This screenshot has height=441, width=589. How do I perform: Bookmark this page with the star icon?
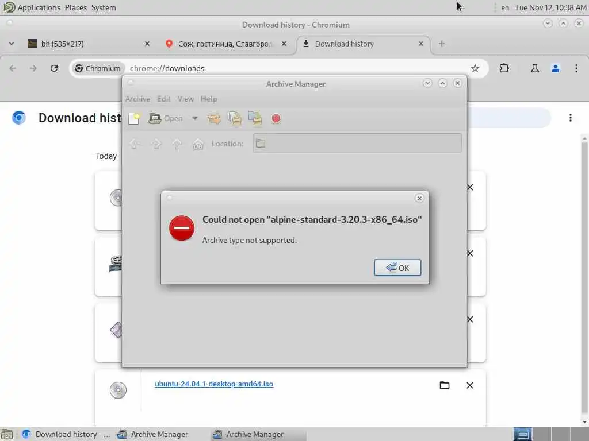pyautogui.click(x=475, y=68)
